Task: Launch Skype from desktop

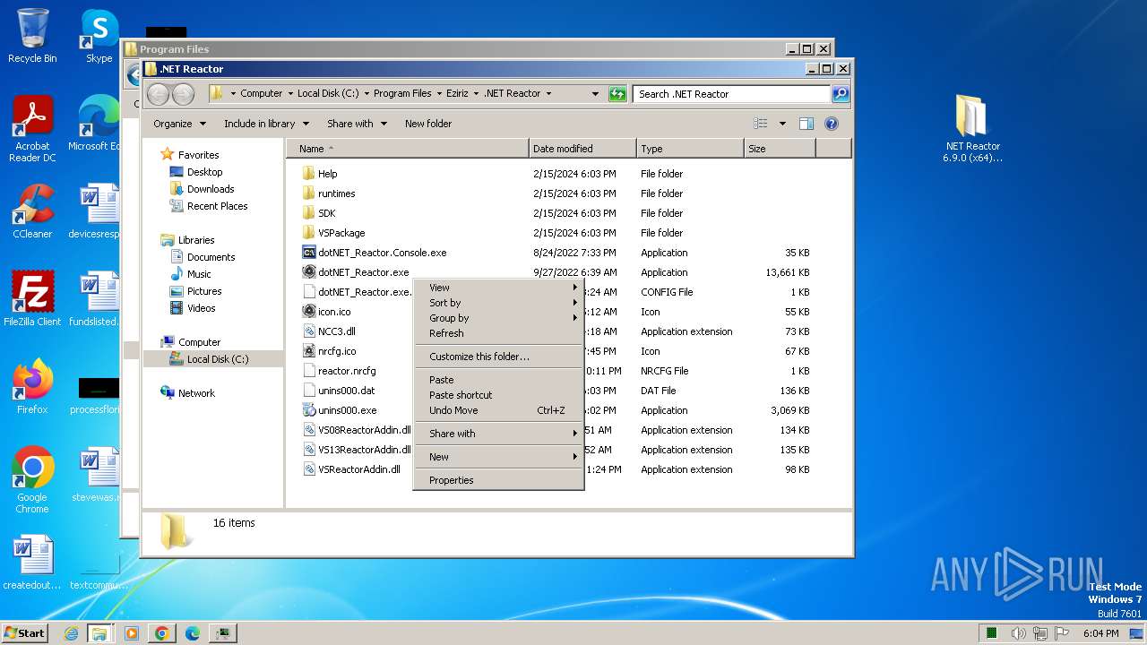Action: 99,36
